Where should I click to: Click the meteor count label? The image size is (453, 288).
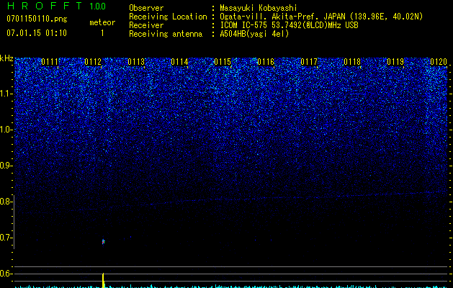coord(102,22)
